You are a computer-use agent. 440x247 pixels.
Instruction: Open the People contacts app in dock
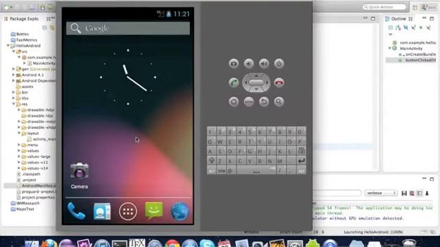click(102, 211)
